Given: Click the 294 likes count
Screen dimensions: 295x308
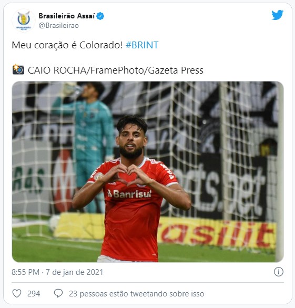Looking at the screenshot, I should tap(34, 294).
